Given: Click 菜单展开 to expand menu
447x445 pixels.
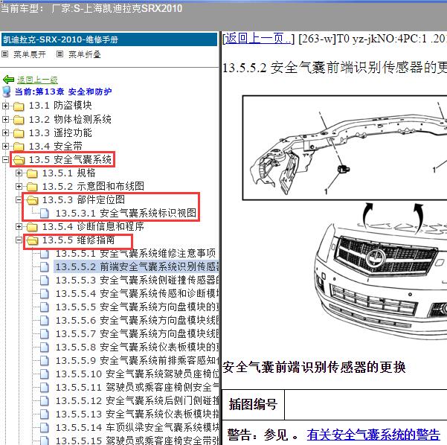Looking at the screenshot, I should pos(30,54).
